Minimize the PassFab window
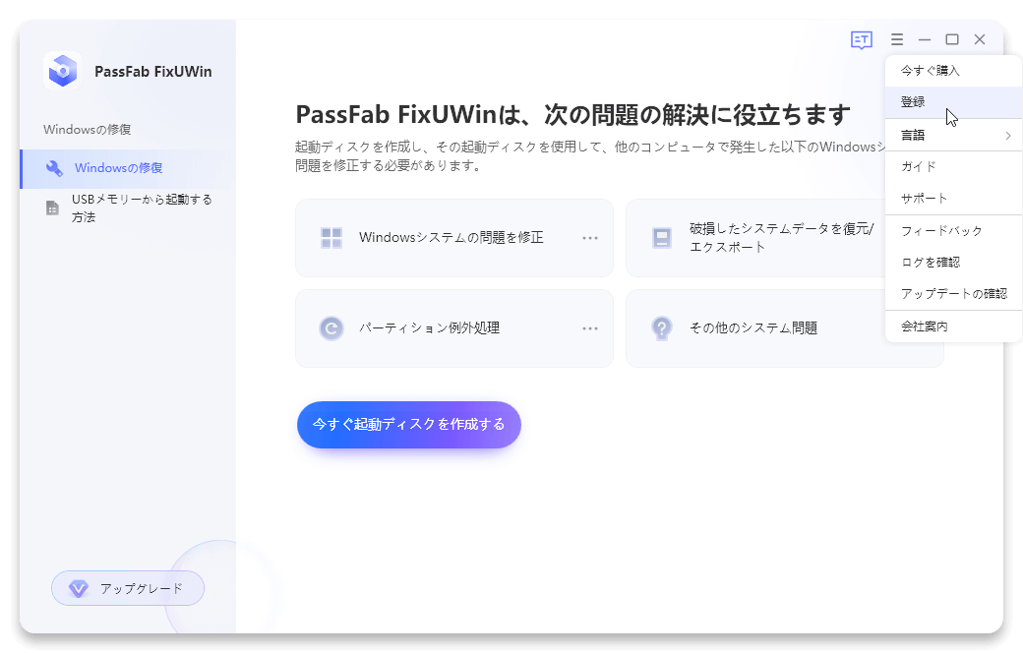 [925, 39]
